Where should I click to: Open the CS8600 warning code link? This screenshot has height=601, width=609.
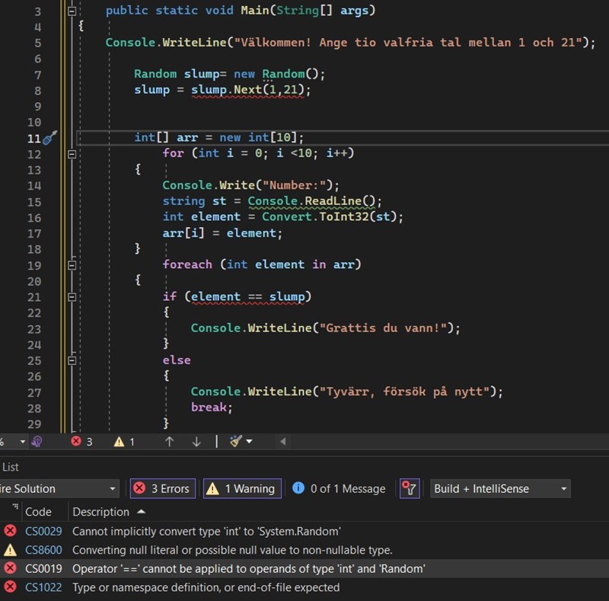pyautogui.click(x=43, y=549)
